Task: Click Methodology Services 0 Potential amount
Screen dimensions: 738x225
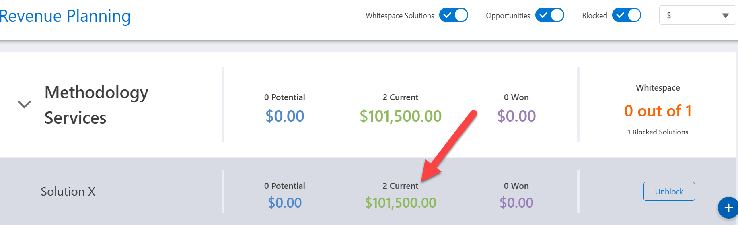Action: 285,116
